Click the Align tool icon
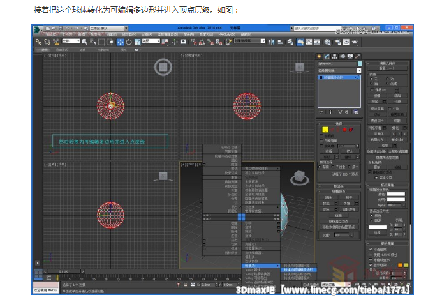 (x=280, y=42)
